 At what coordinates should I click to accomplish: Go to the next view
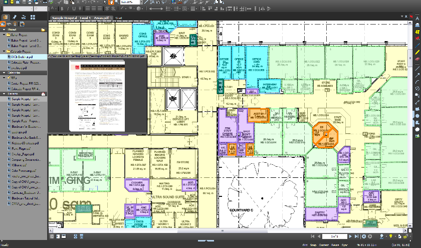370,236
